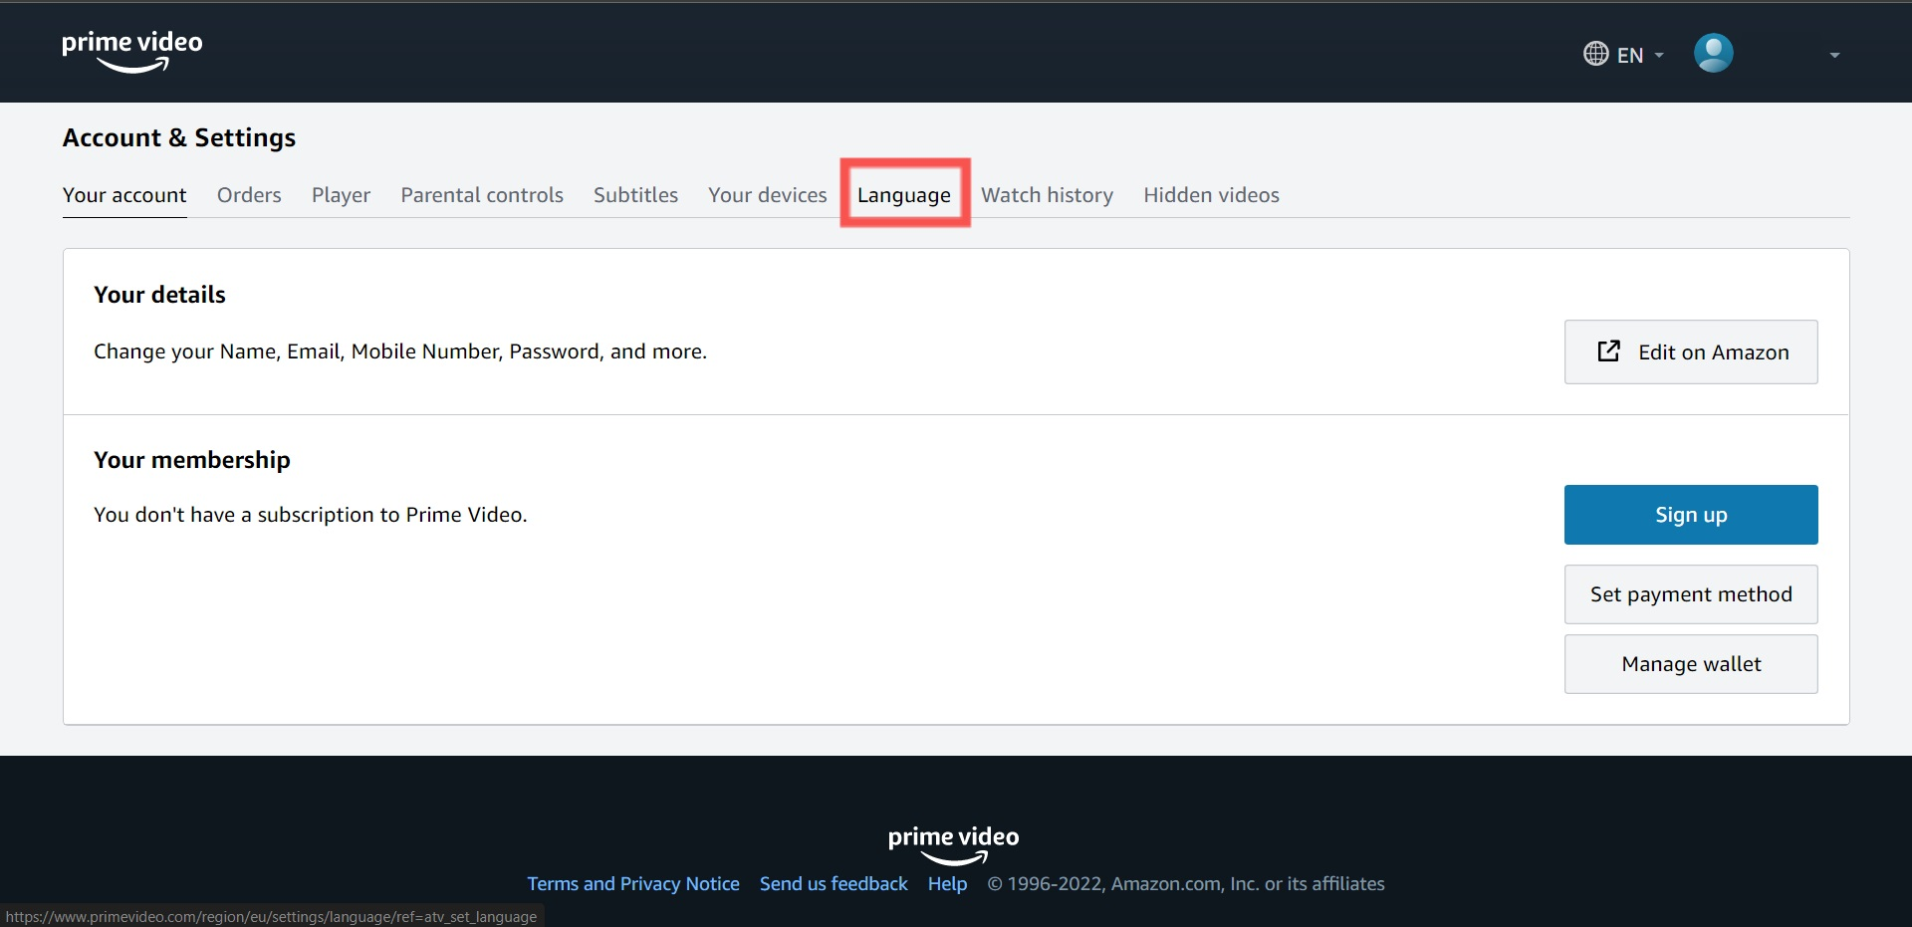View the Your devices tab
Screen dimensions: 1912x927
[x=767, y=195]
